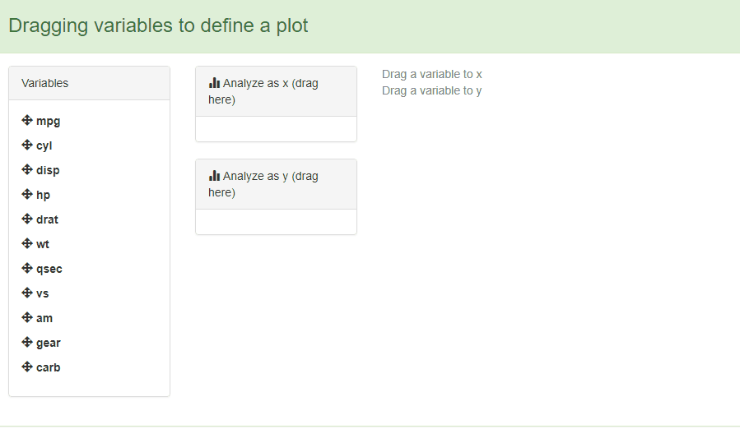Screen dimensions: 740x429
Task: Click the 'Analyze as x (drag here)' heading
Action: pos(270,91)
